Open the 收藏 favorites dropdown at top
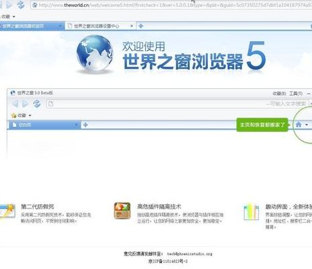This screenshot has height=269, width=312. point(8,17)
